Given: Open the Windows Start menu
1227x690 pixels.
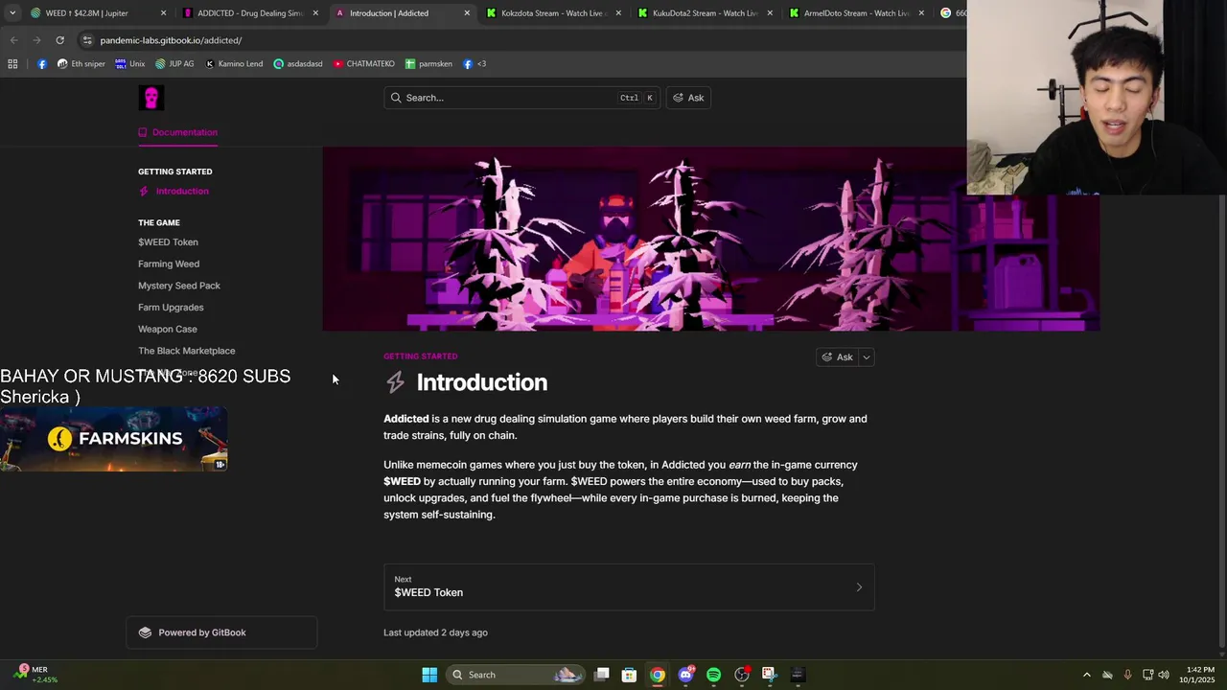Looking at the screenshot, I should pos(429,675).
